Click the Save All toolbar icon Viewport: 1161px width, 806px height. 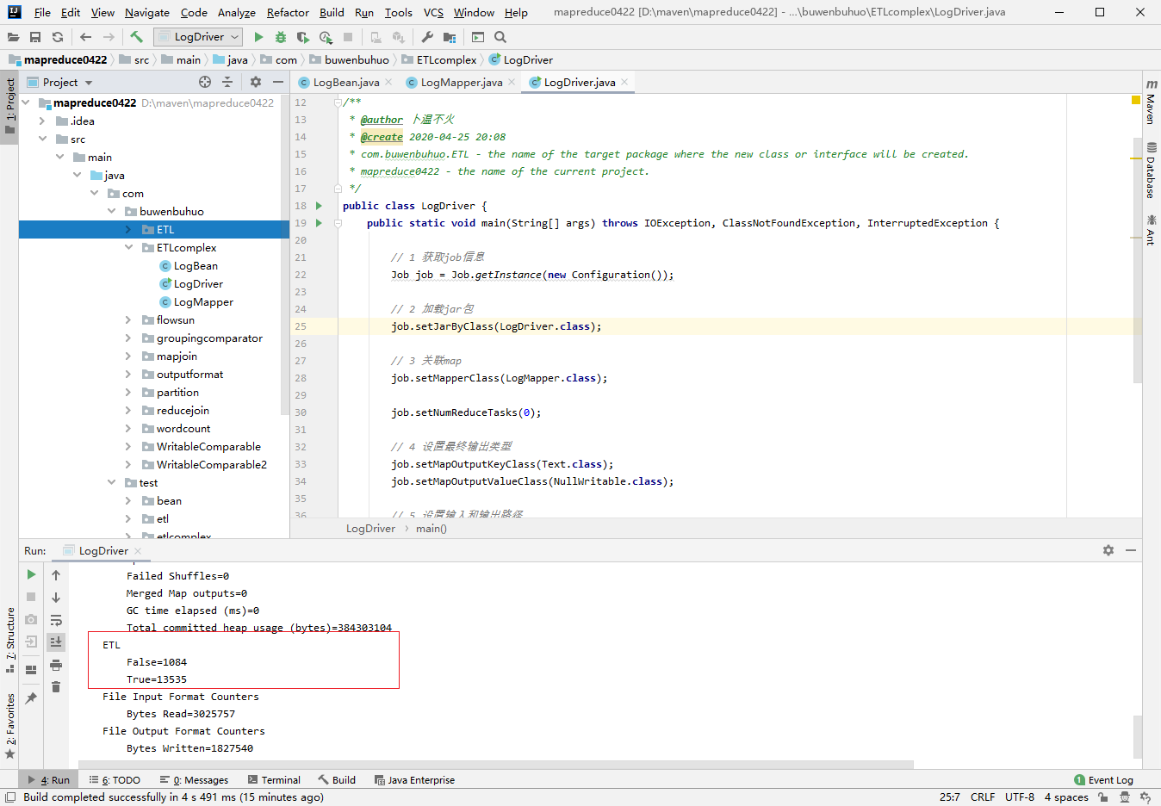pos(35,37)
